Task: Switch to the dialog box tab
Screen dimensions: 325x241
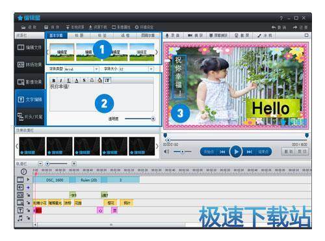Action: [125, 35]
